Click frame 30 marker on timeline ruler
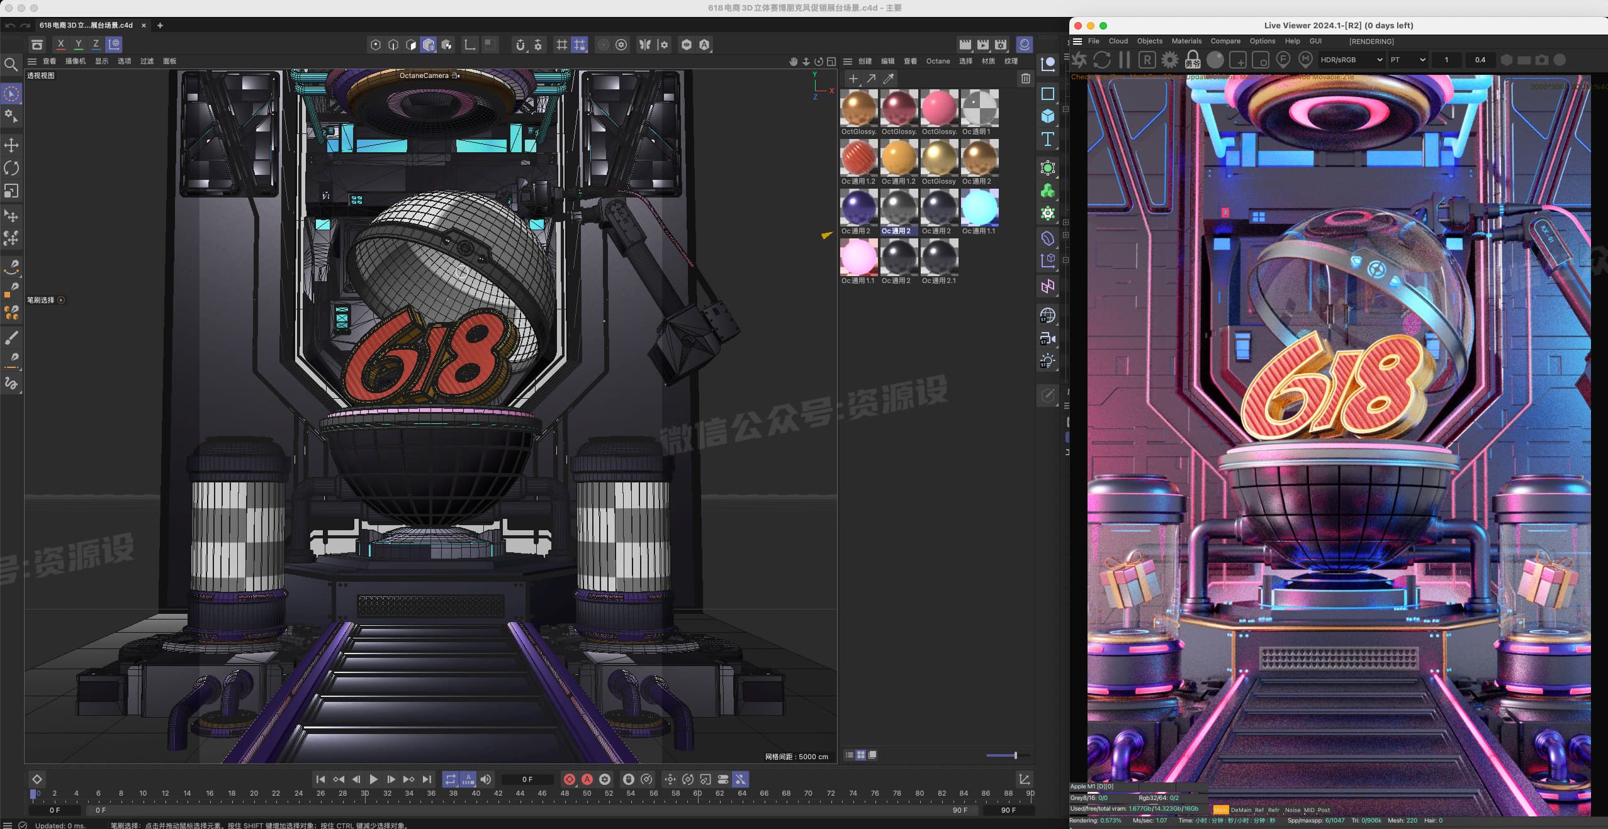The image size is (1608, 829). point(364,794)
